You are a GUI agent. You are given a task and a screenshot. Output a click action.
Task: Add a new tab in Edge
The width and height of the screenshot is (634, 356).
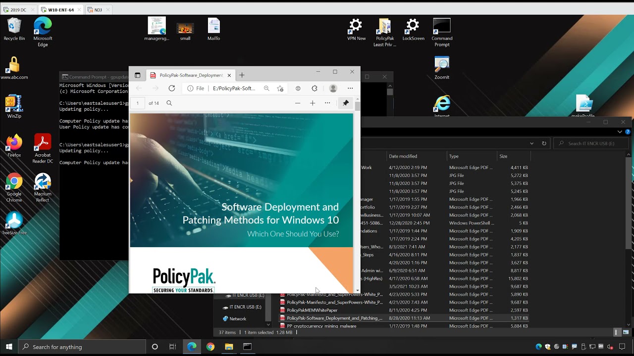(x=242, y=75)
